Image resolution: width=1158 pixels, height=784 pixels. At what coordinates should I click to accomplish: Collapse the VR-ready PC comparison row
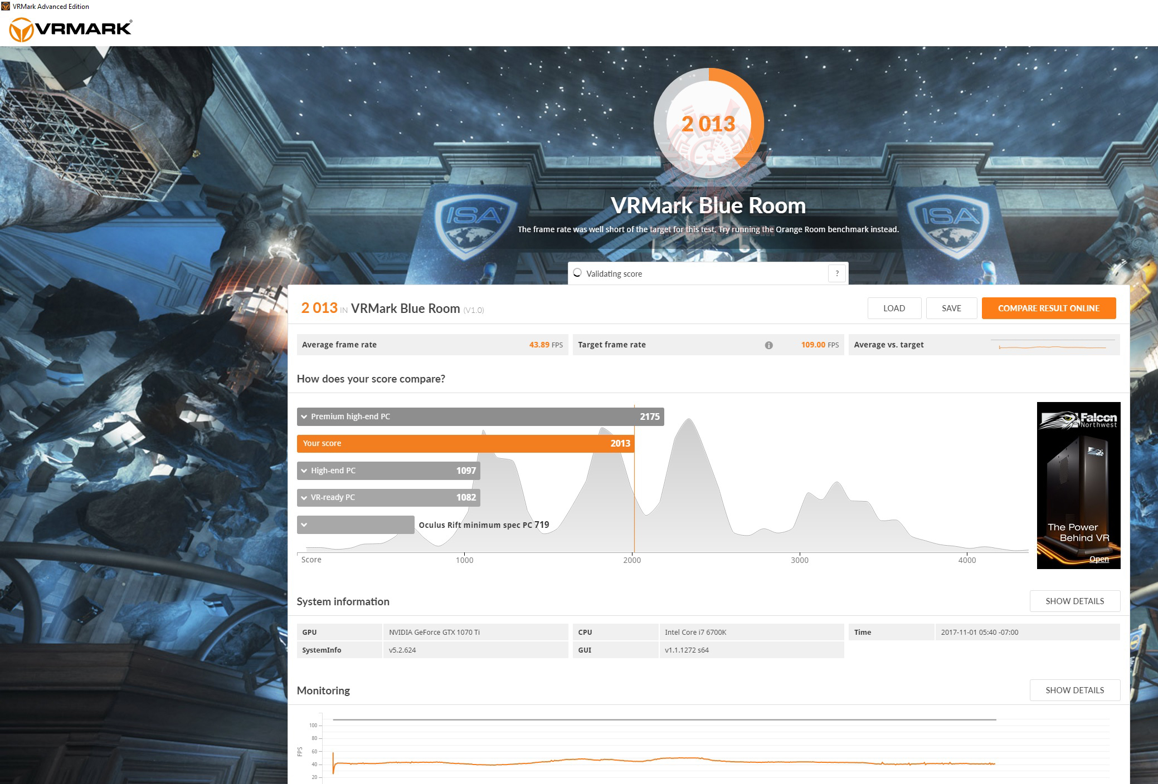[304, 497]
